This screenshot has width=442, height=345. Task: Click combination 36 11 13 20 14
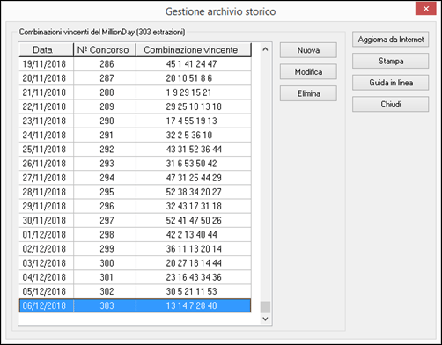coord(194,249)
